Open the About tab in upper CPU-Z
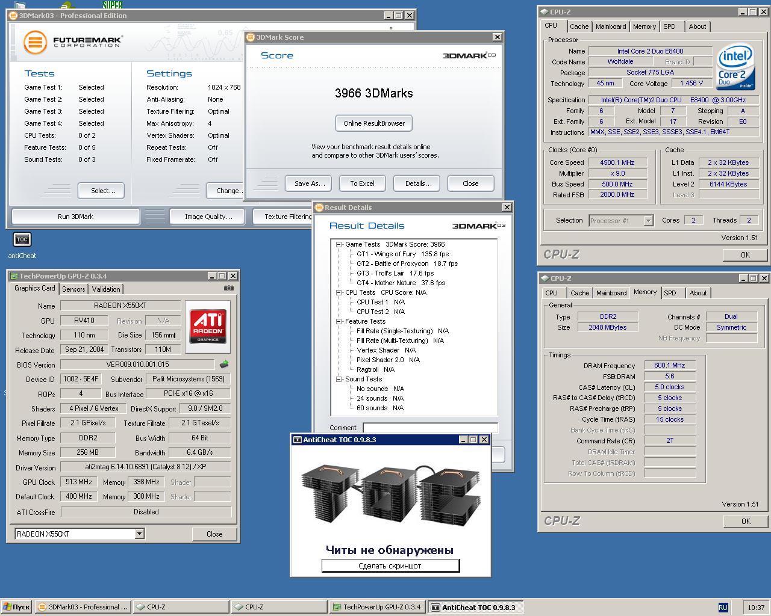The image size is (771, 616). (698, 26)
